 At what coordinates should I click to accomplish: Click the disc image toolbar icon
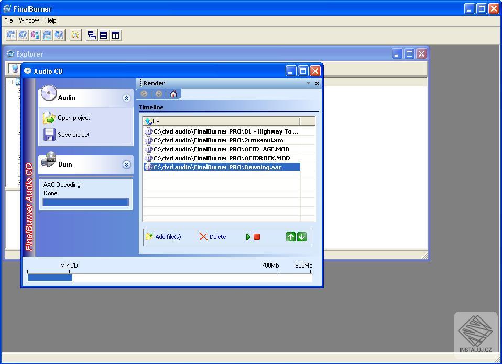coord(47,35)
